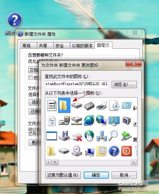The height and width of the screenshot is (194, 159).
Task: Select the 自定义 tab
Action: pos(103,45)
